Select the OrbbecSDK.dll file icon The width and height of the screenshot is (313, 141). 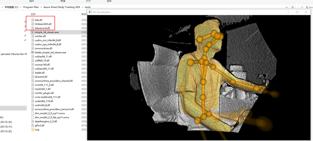click(x=33, y=24)
